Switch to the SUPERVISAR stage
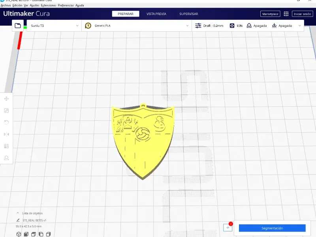316x237 pixels. [x=189, y=14]
